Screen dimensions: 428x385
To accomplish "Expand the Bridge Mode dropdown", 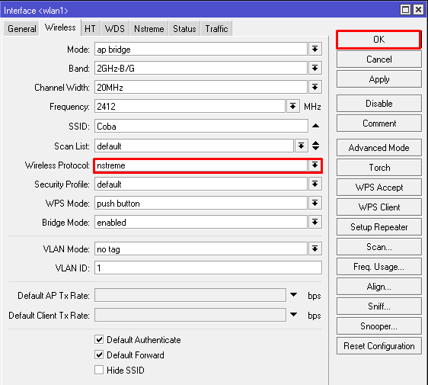I will [x=315, y=222].
